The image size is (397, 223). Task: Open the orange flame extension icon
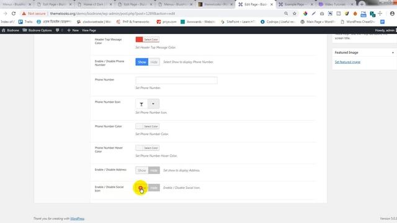pos(355,14)
